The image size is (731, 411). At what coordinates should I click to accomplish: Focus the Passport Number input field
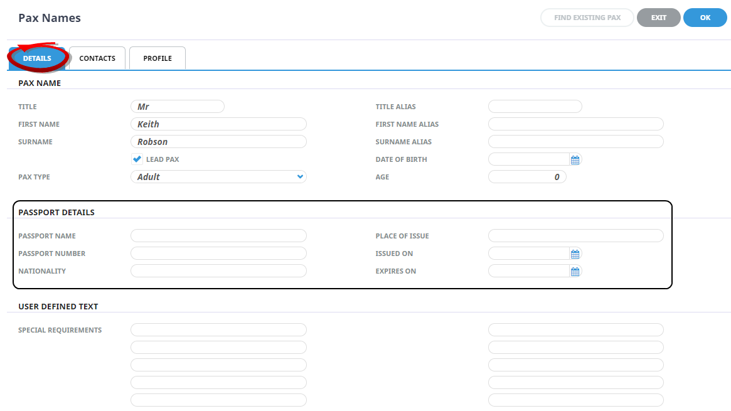218,254
